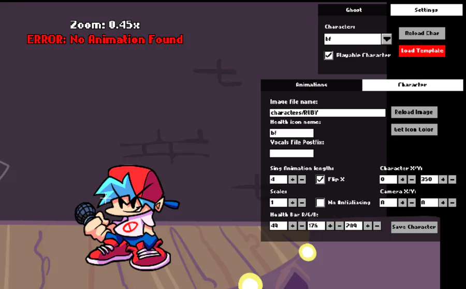Click the Scale value field
The image size is (466, 289).
(279, 203)
